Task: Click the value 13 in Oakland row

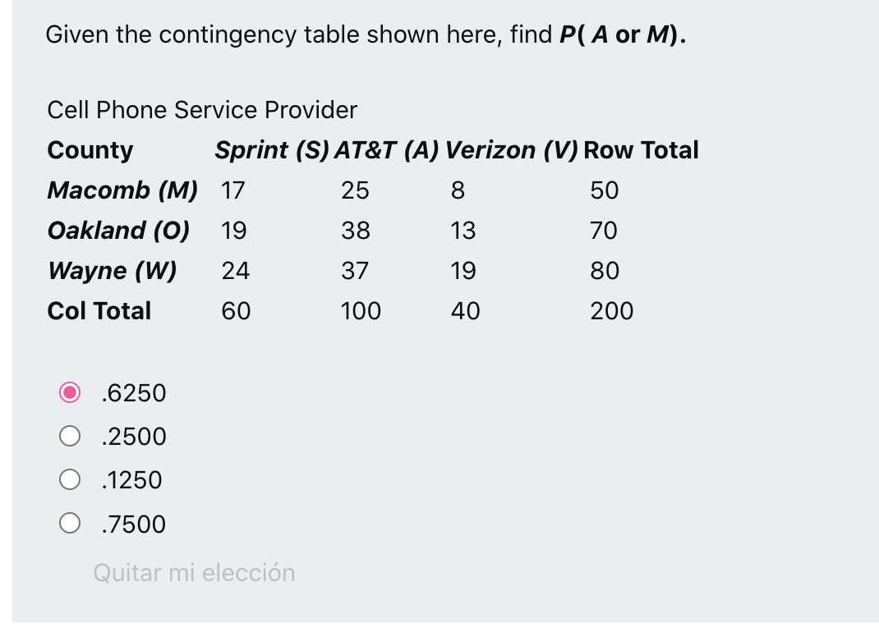Action: 463,231
